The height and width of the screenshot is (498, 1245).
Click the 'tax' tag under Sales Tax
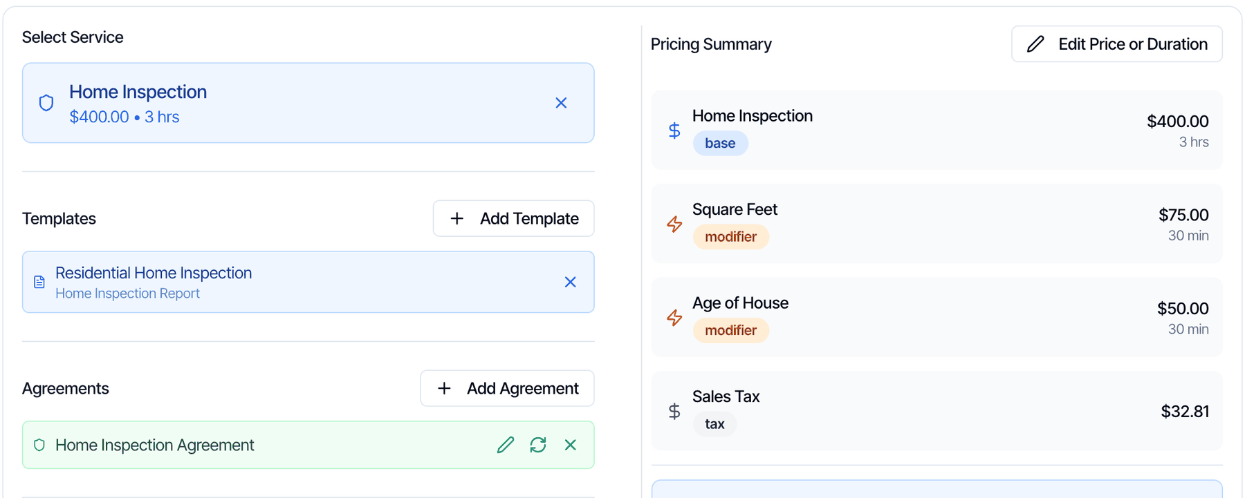coord(714,424)
